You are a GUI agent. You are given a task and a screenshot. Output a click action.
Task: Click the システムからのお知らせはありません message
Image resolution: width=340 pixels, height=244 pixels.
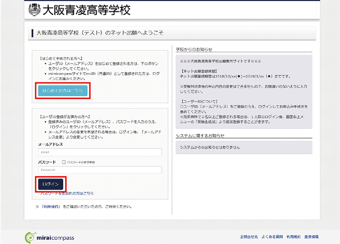[210, 147]
